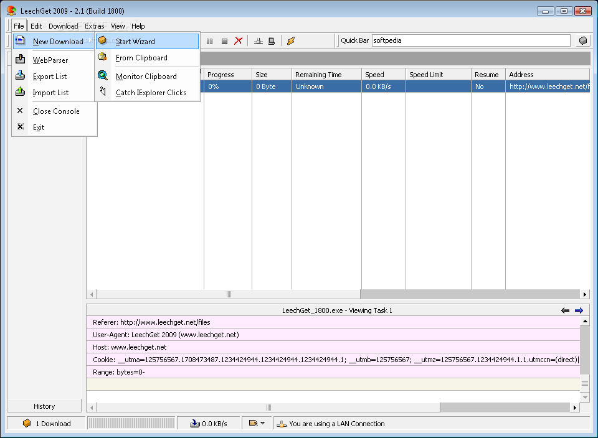This screenshot has width=598, height=438.
Task: Open the Help menu
Action: coord(138,26)
